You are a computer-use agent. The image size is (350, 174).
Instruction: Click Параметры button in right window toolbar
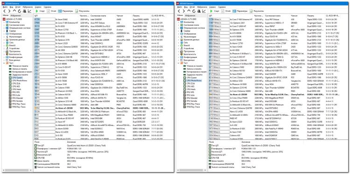240,11
